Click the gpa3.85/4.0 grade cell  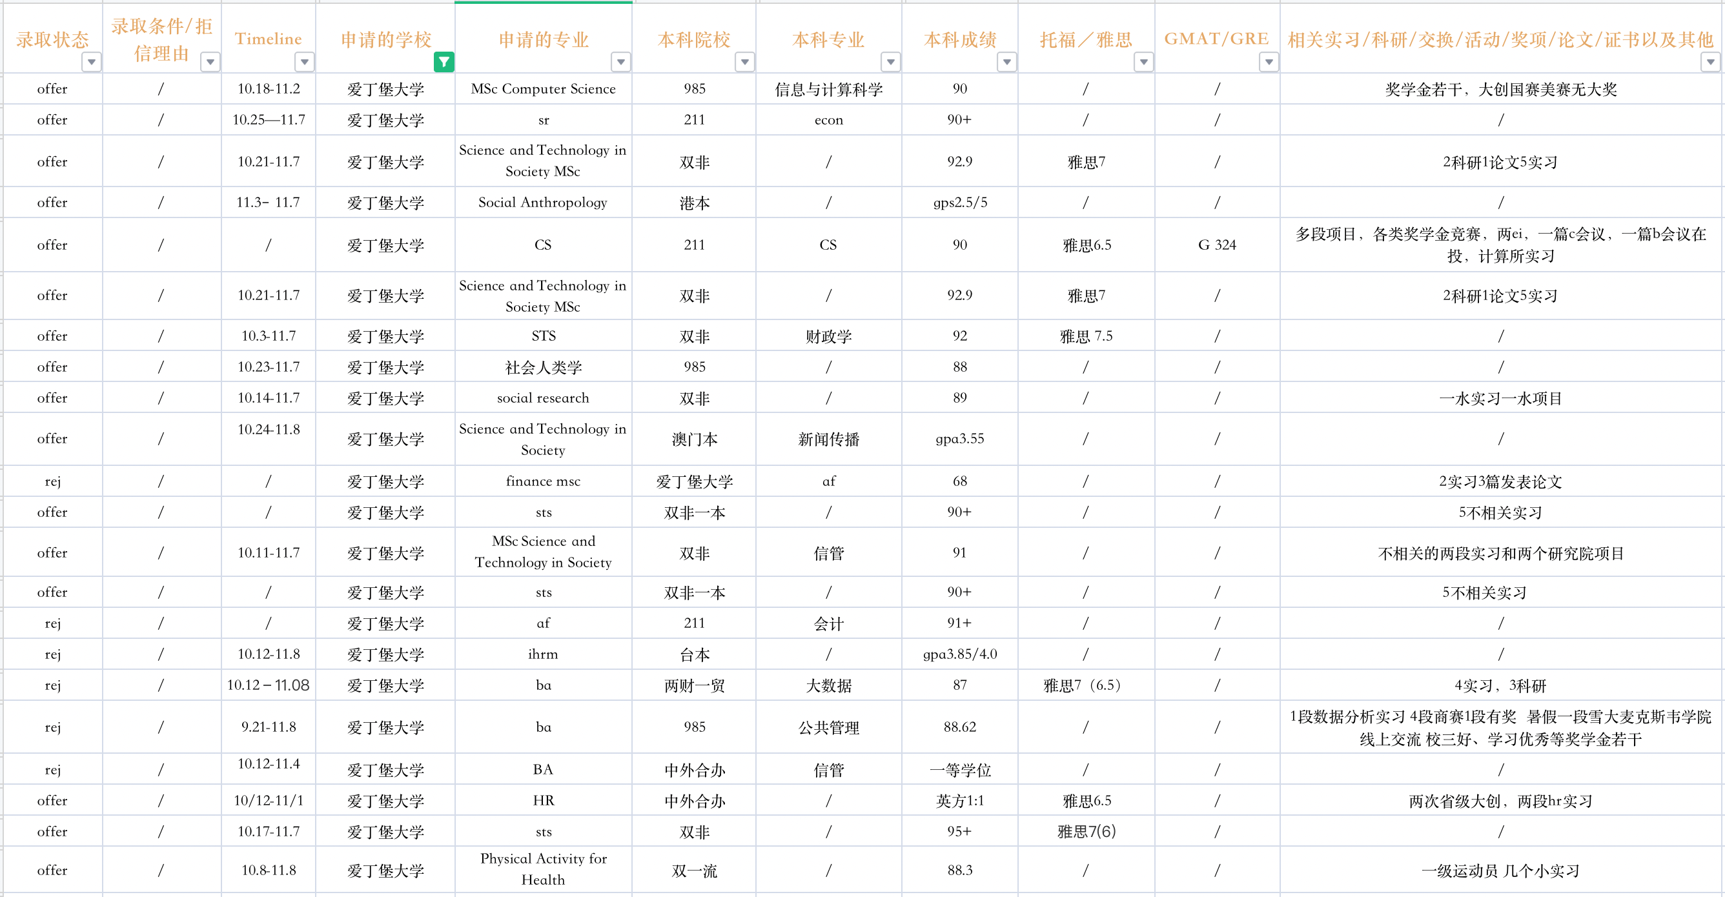(959, 654)
